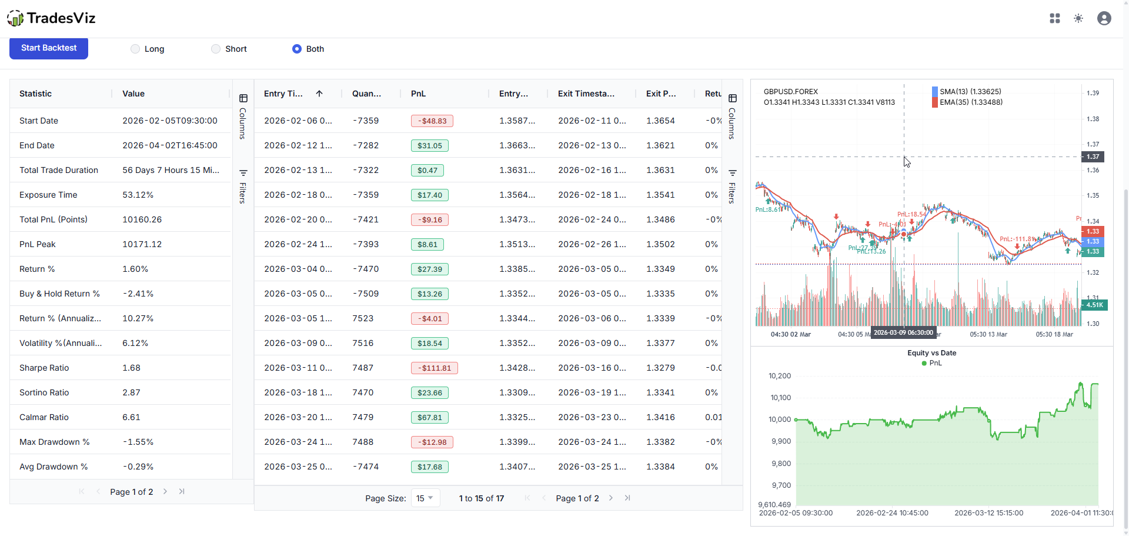Image resolution: width=1129 pixels, height=536 pixels.
Task: Open Columns panel in the trades table
Action: pos(732,116)
